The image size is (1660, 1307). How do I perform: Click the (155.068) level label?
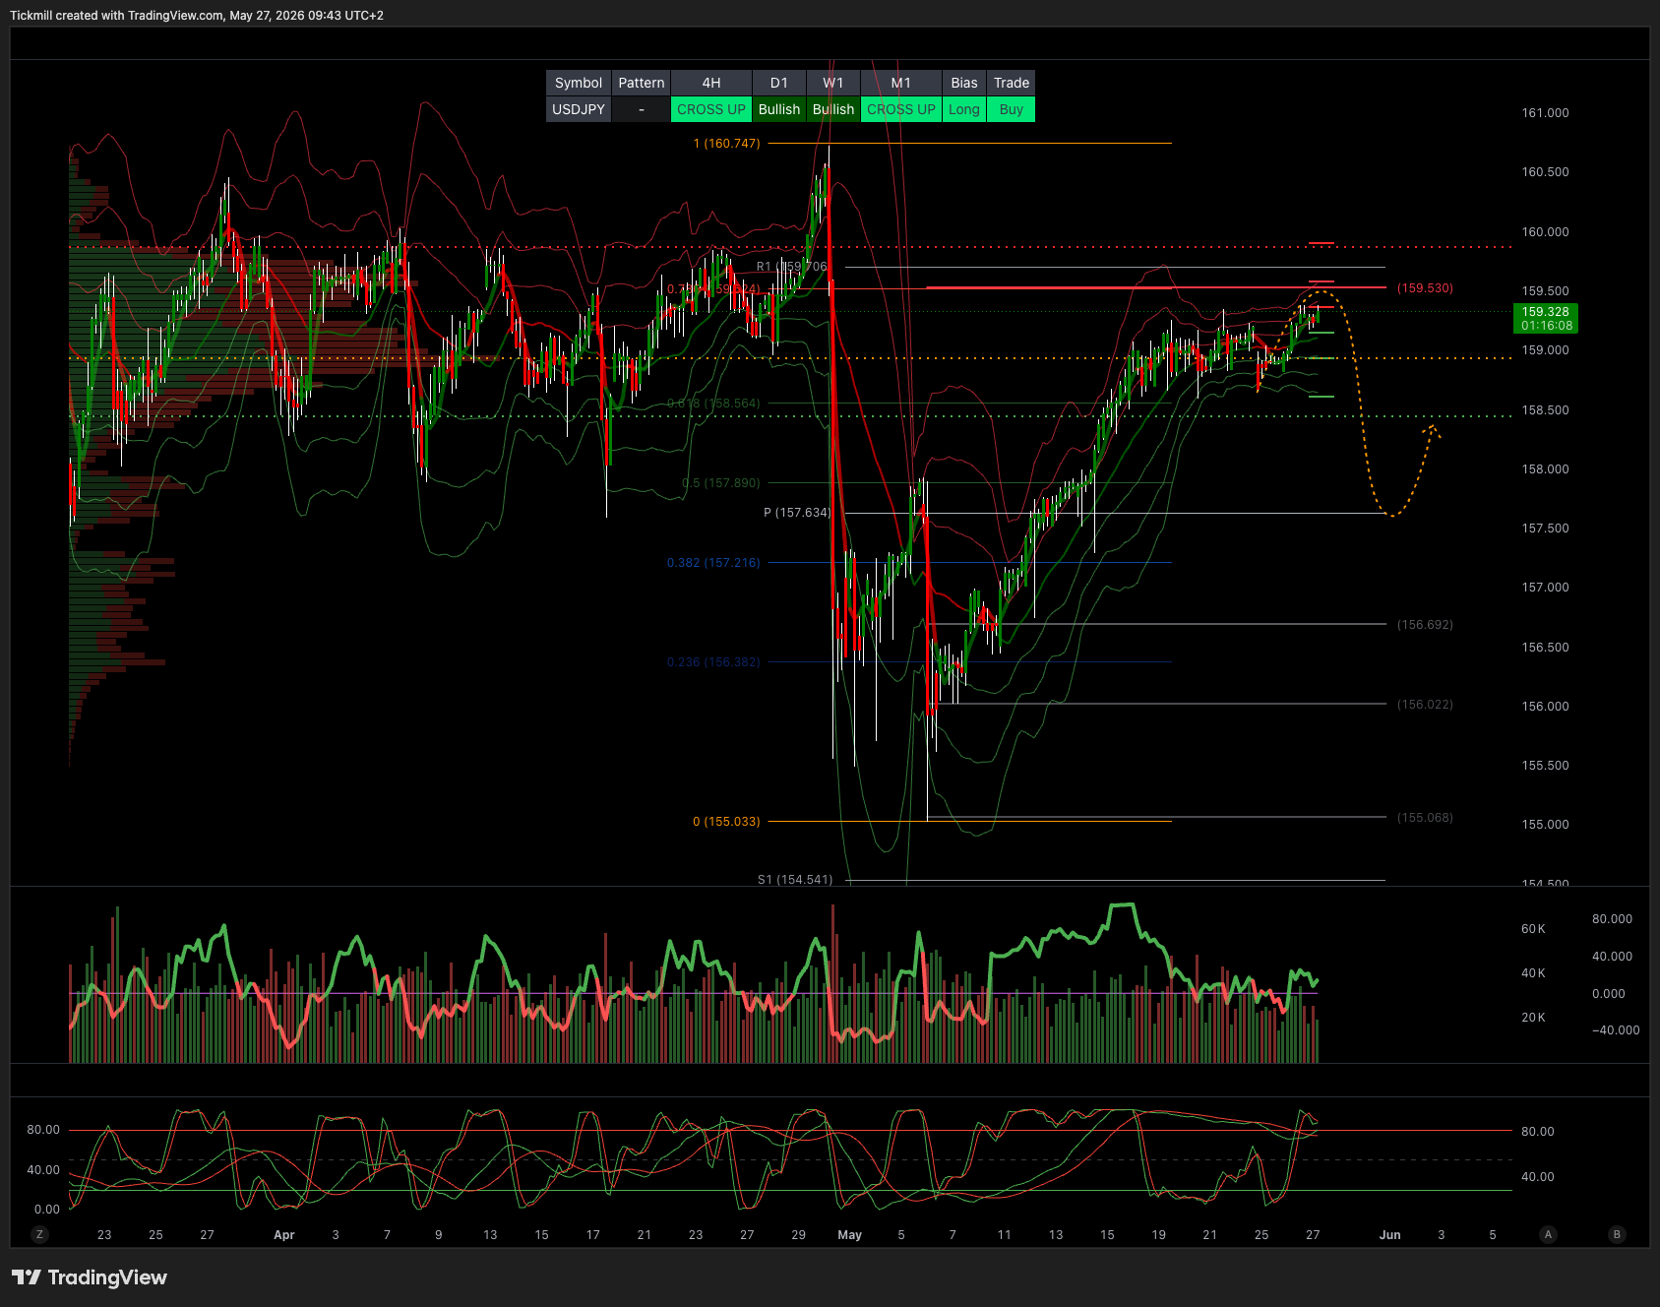click(x=1425, y=818)
